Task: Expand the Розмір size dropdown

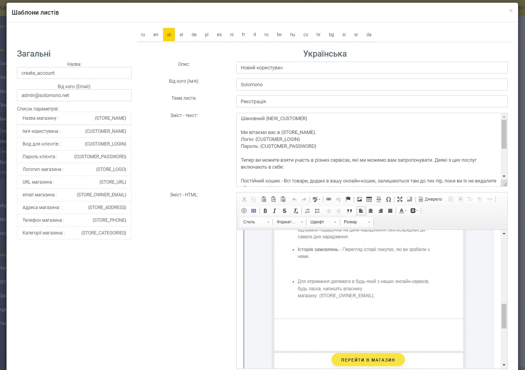Action: point(356,222)
